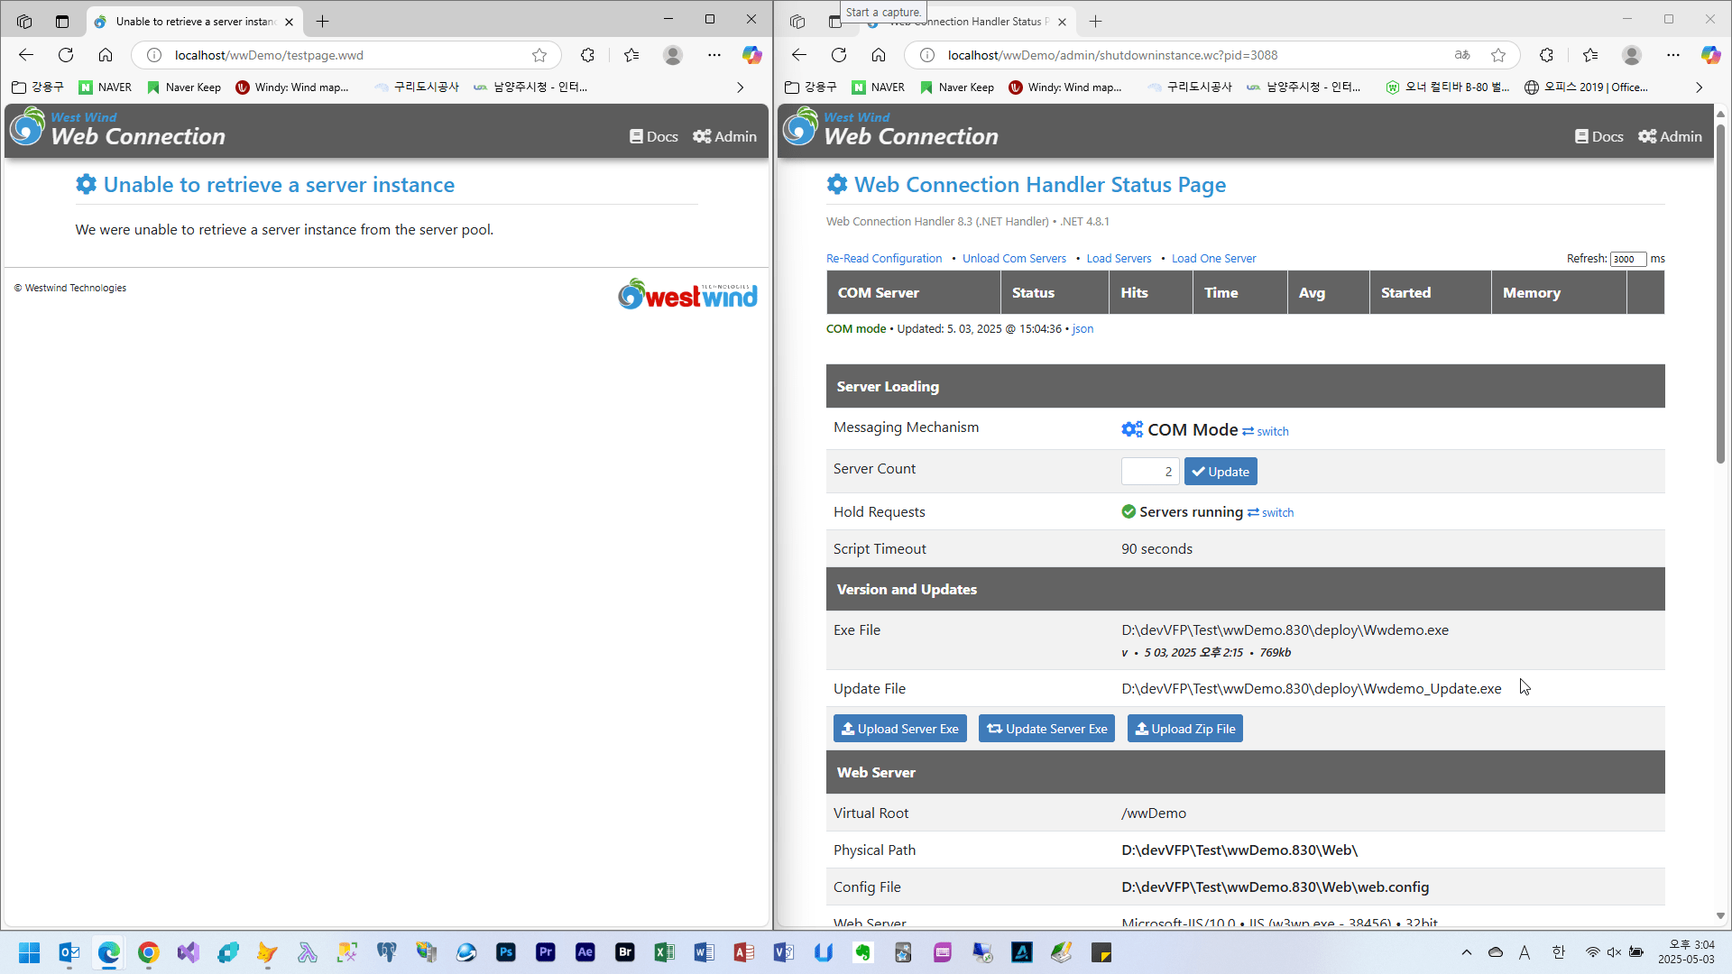The height and width of the screenshot is (974, 1732).
Task: Open the 강동구 bookmark folder in the right browser
Action: coord(811,87)
